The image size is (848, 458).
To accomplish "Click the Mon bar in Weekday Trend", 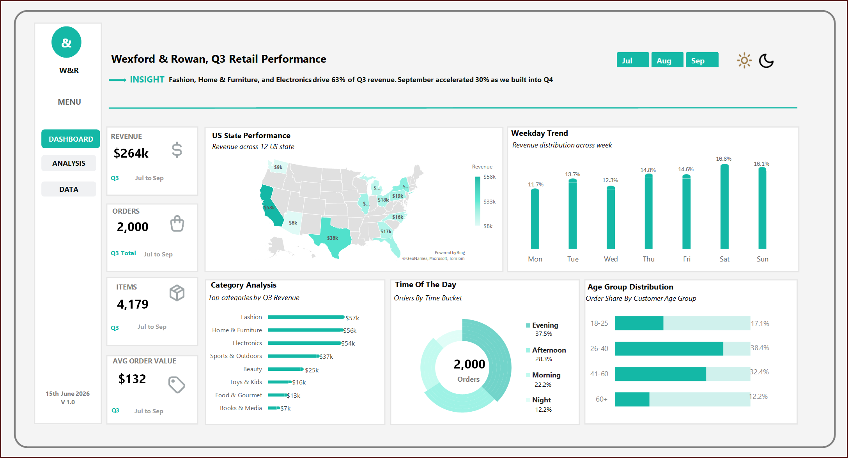I will [x=535, y=219].
